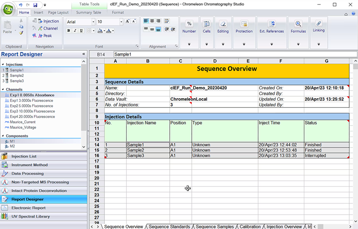Click the Ext. References icon
This screenshot has width=358, height=229.
pos(271,24)
